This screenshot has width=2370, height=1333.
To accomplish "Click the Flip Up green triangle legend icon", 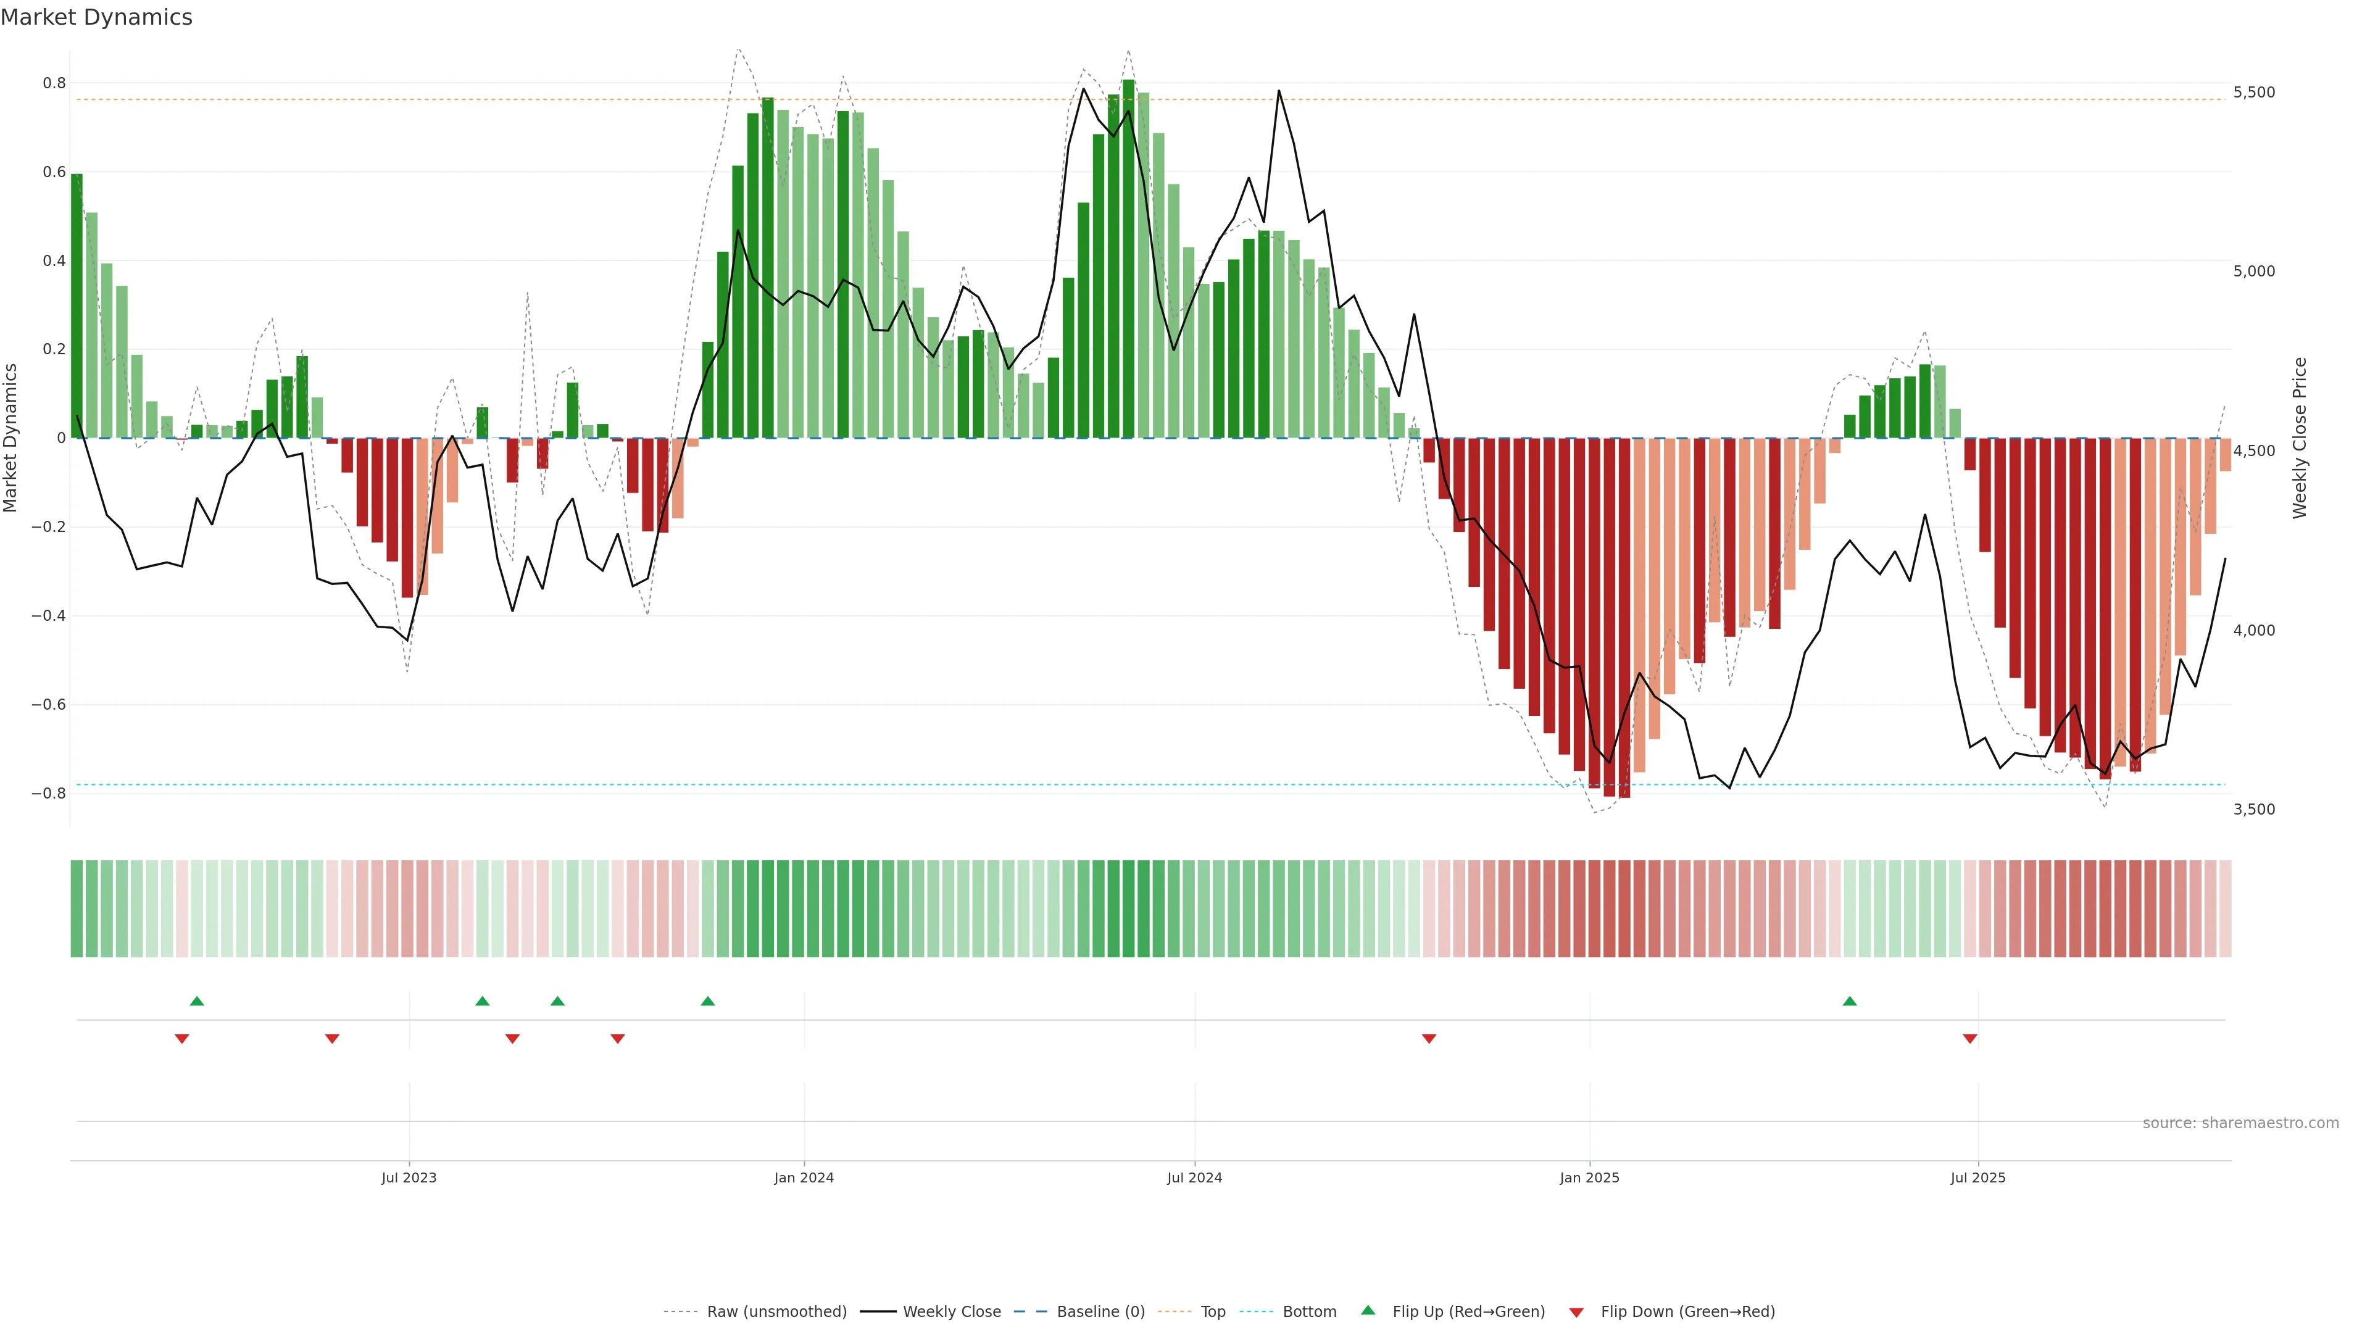I will pyautogui.click(x=1368, y=1310).
